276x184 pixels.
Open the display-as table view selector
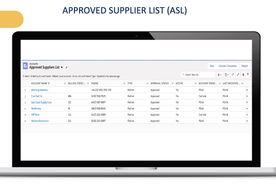(x=226, y=75)
